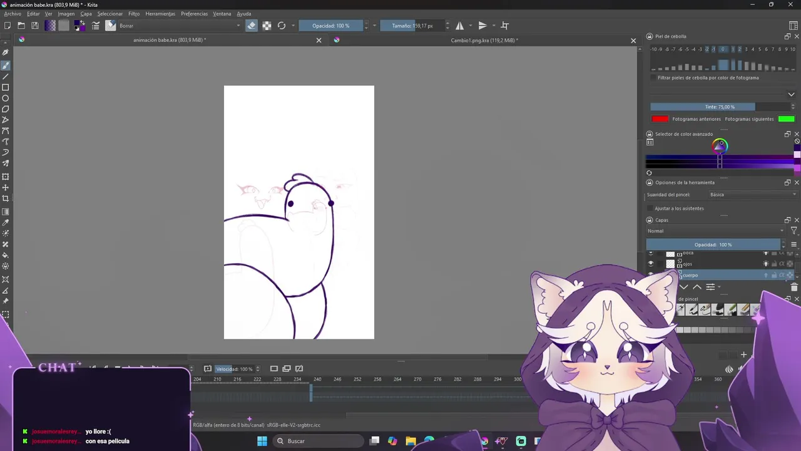801x451 pixels.
Task: Select the Color Sampler eyedropper tool
Action: (x=6, y=222)
